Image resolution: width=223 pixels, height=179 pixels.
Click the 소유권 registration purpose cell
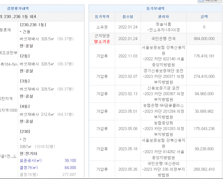point(102,27)
